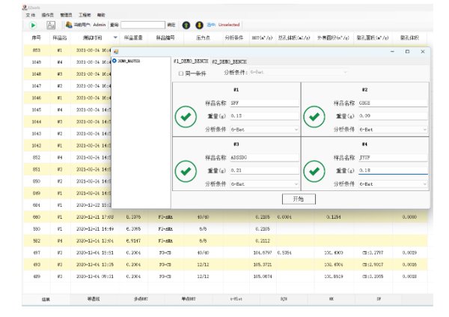Open the 分析条件 dropdown for sample #1
449x317 pixels.
[x=263, y=130]
